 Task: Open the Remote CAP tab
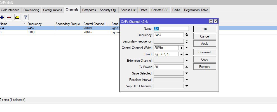point(160,10)
